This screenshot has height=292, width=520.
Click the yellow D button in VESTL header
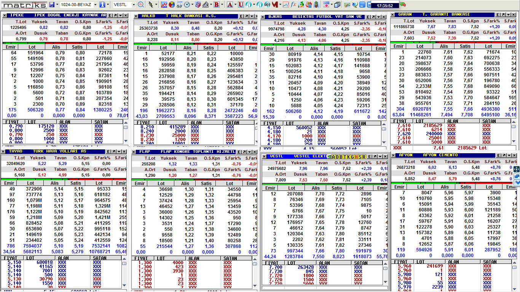[x=338, y=157]
